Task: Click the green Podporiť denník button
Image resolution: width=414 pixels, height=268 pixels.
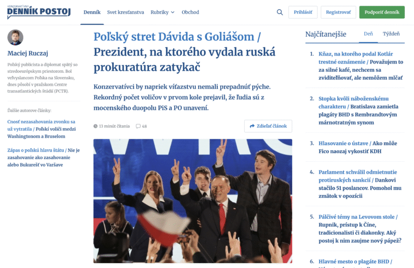Action: 382,12
